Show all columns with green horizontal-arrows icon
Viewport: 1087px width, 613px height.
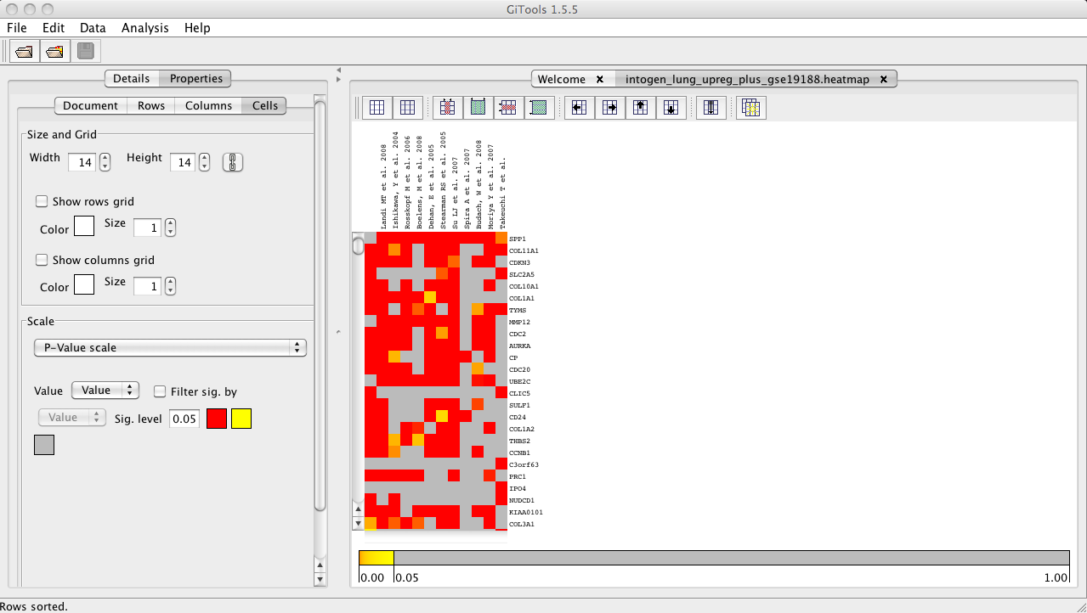(x=478, y=108)
